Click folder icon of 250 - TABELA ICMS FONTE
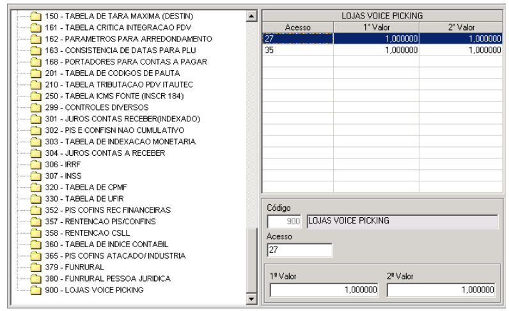 pyautogui.click(x=36, y=96)
